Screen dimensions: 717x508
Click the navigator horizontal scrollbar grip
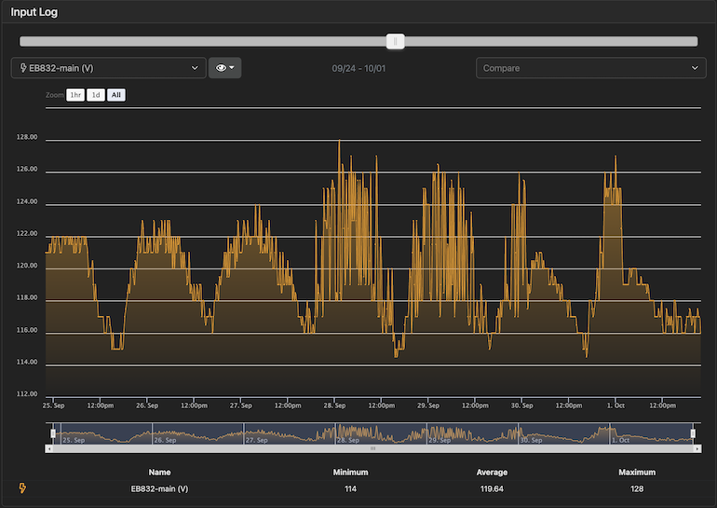click(x=372, y=449)
